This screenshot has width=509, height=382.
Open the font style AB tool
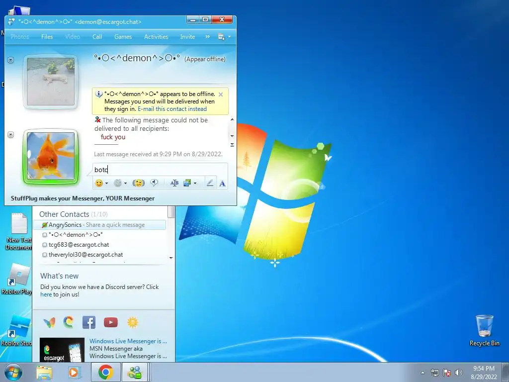[x=174, y=183]
